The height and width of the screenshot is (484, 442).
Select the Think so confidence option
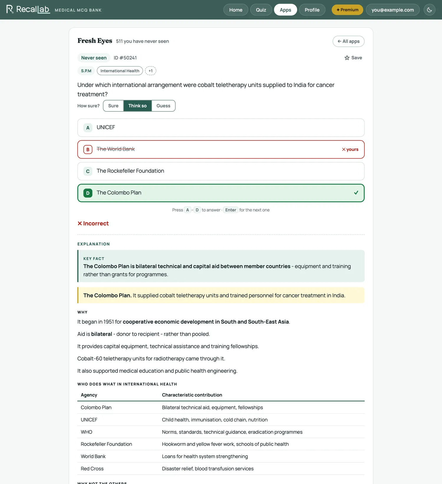click(x=137, y=106)
